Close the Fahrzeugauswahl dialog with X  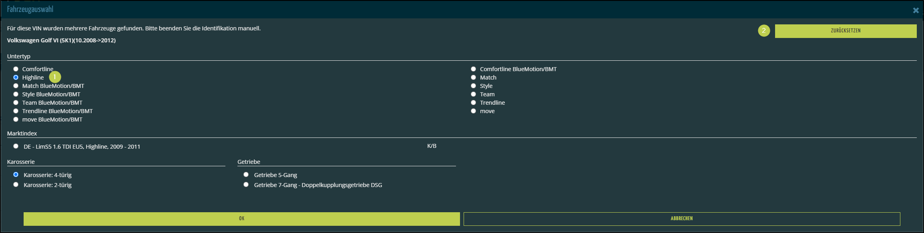[x=916, y=10]
